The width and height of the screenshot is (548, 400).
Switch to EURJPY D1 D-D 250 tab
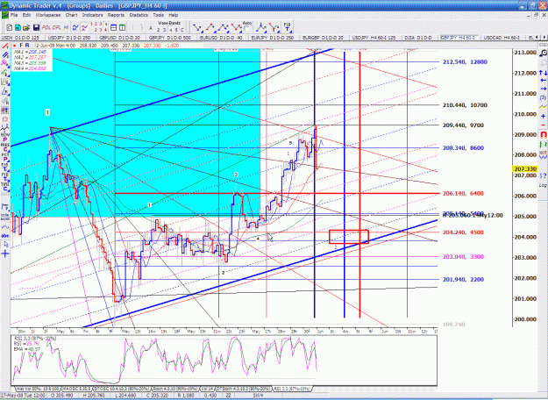273,38
